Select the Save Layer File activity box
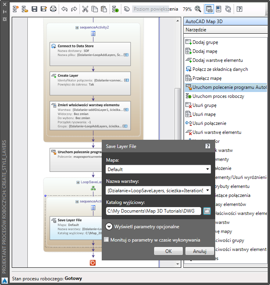Viewport: 270px width, 285px height. pos(76,228)
